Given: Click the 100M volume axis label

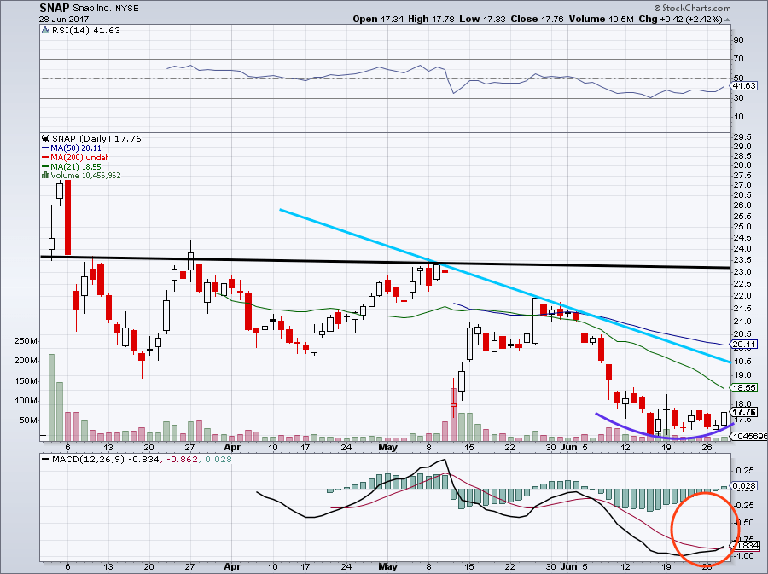Looking at the screenshot, I should [26, 401].
